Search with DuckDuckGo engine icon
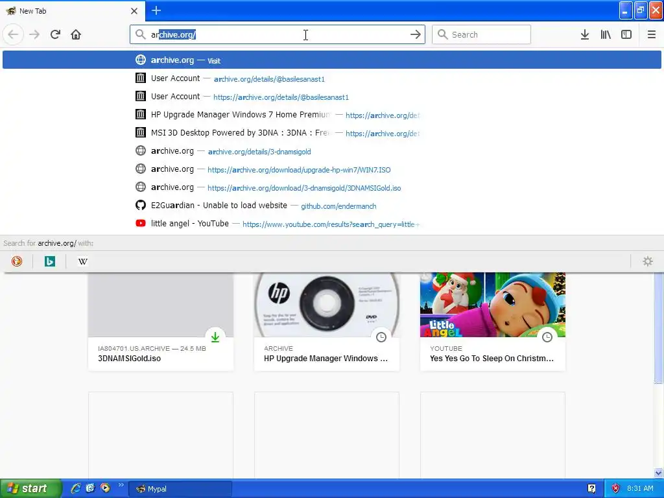Viewport: 664px width, 498px height. tap(17, 261)
